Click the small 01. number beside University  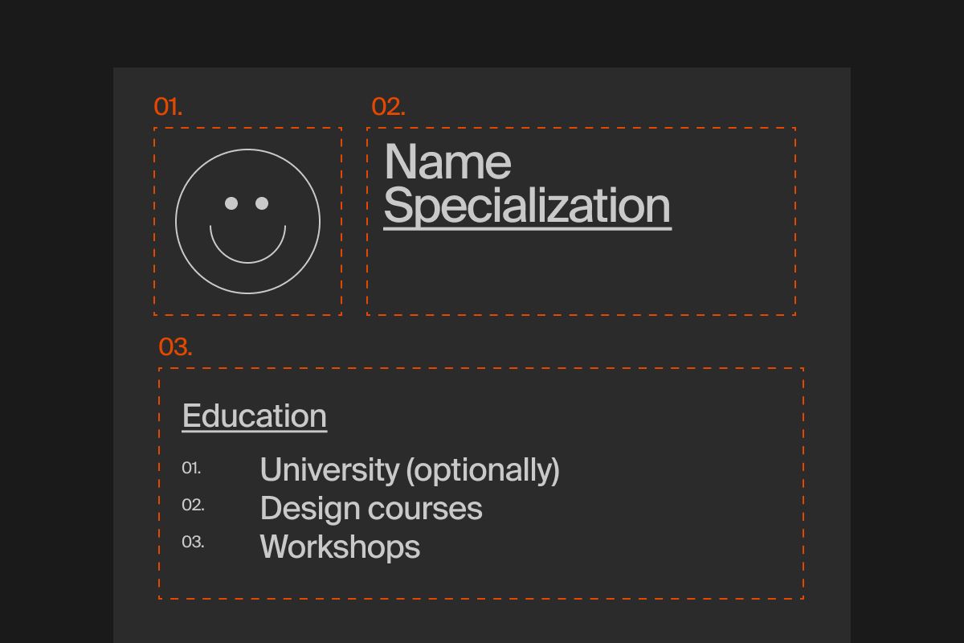coord(191,468)
